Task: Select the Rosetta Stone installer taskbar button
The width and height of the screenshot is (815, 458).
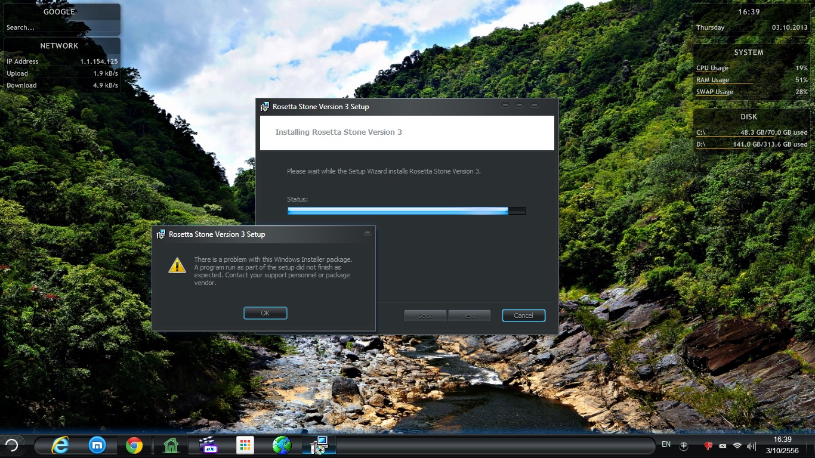Action: tap(319, 445)
